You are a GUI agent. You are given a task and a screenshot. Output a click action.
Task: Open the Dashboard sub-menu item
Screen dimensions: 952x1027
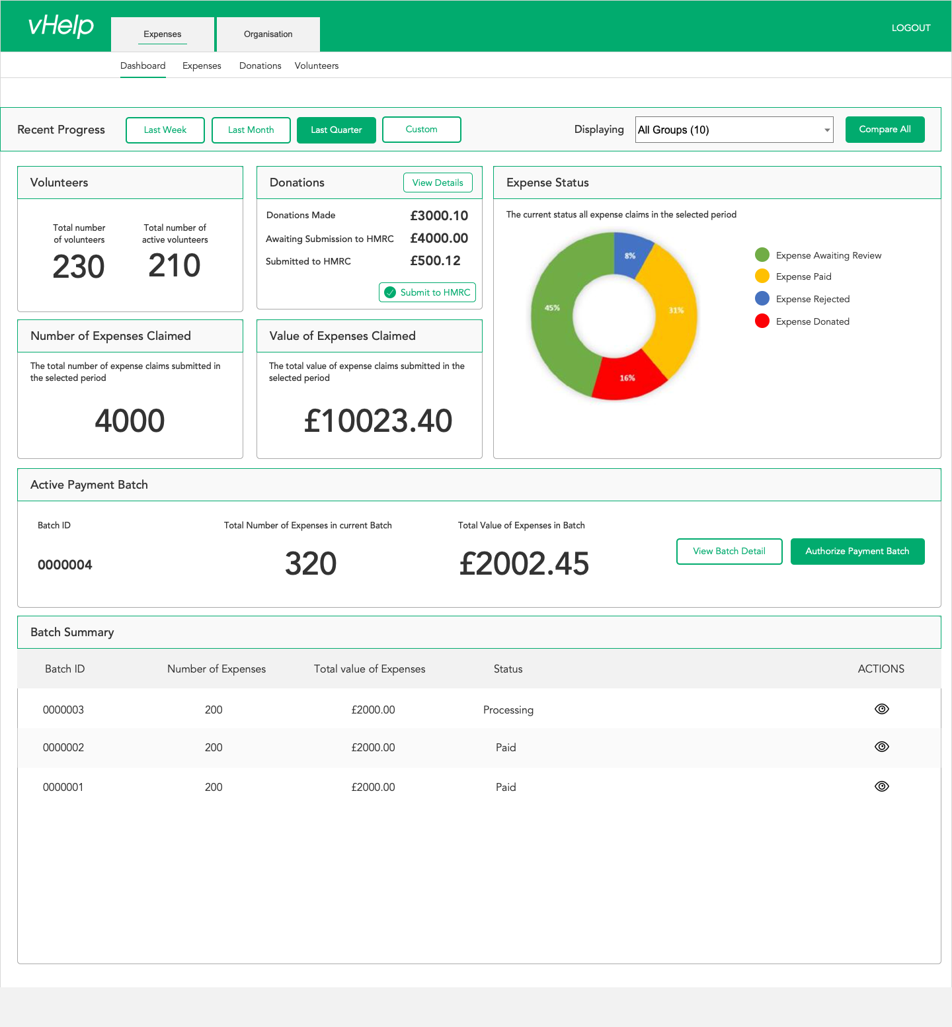coord(143,65)
